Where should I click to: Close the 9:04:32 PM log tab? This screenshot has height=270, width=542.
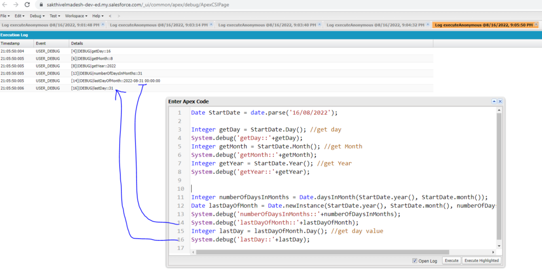tap(428, 24)
